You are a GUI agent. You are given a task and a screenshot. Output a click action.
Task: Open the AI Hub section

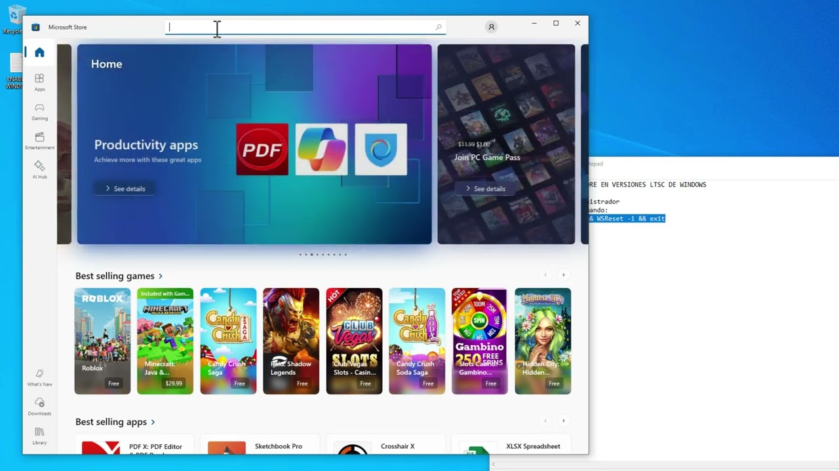point(39,170)
